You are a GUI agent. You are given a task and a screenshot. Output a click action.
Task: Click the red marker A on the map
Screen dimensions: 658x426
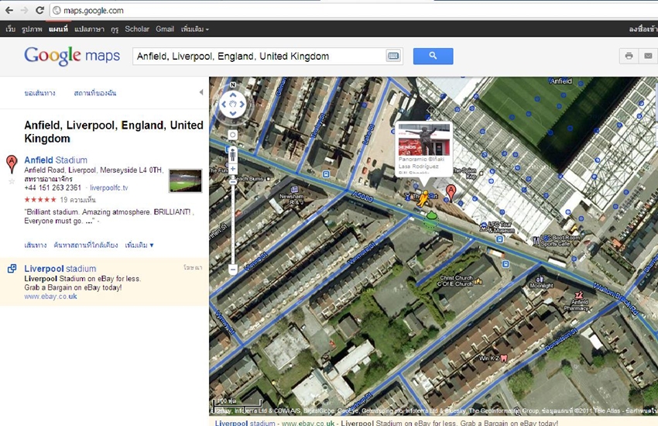[x=451, y=191]
